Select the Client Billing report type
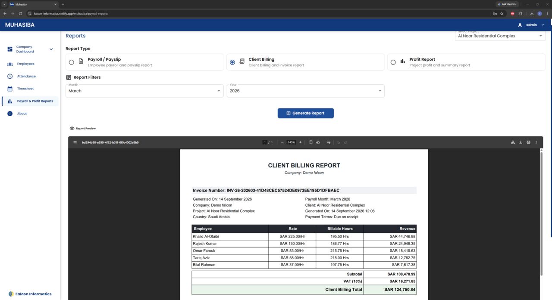552x300 pixels. tap(305, 62)
